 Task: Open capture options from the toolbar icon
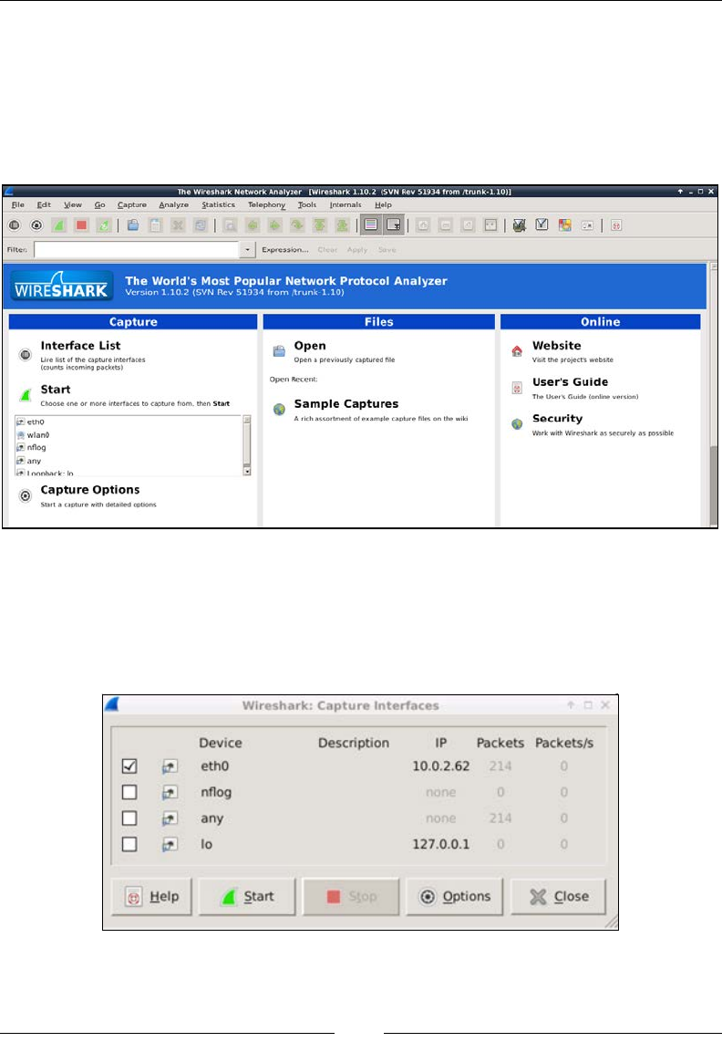point(36,225)
